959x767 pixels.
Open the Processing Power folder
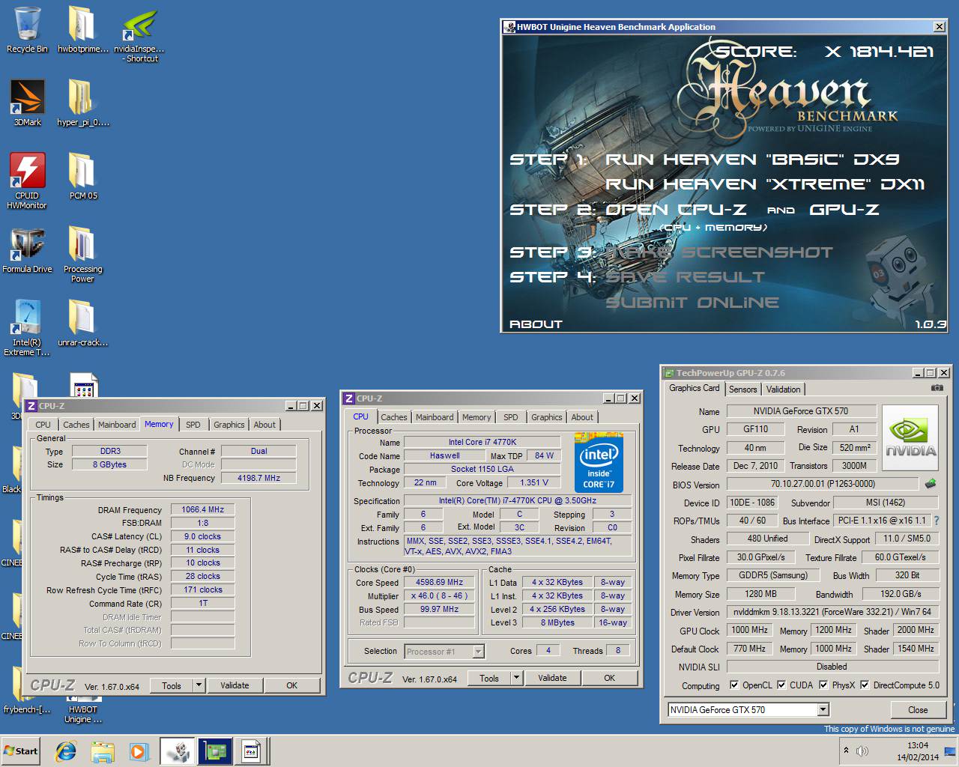tap(82, 255)
